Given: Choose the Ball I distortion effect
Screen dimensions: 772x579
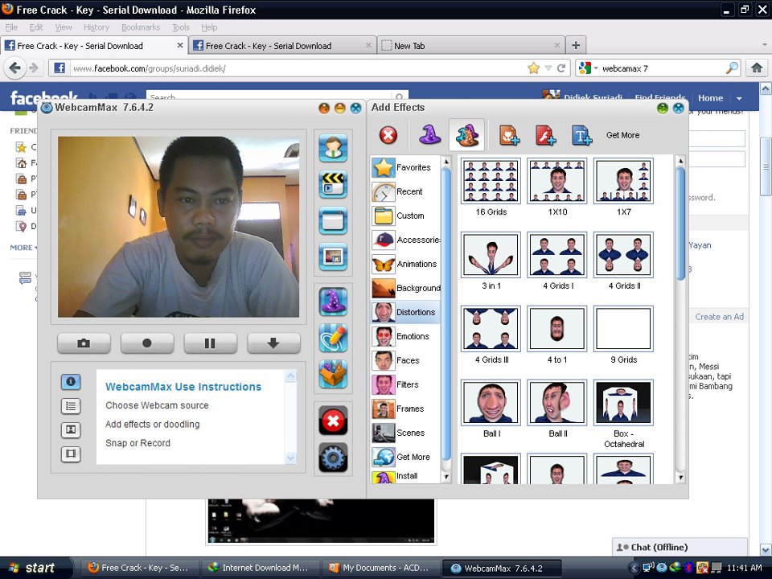Looking at the screenshot, I should click(x=491, y=402).
